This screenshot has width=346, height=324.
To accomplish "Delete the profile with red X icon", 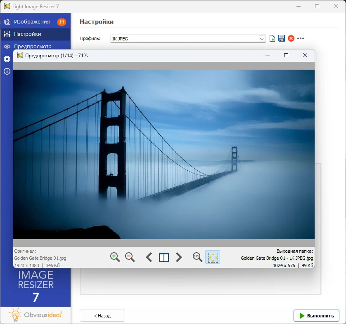I will [291, 38].
